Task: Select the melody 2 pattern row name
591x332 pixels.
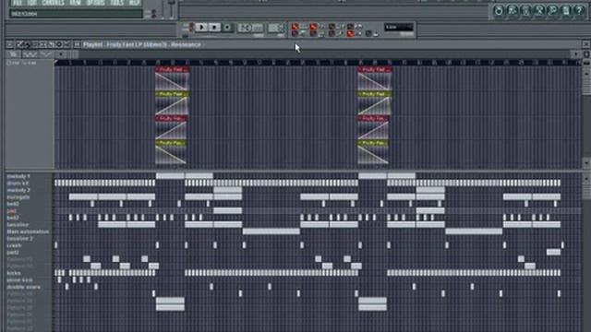Action: pyautogui.click(x=18, y=190)
